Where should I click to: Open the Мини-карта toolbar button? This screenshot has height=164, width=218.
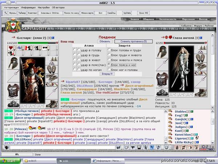(x=87, y=13)
